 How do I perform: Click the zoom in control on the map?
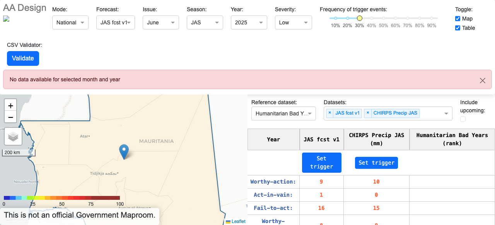coord(10,105)
